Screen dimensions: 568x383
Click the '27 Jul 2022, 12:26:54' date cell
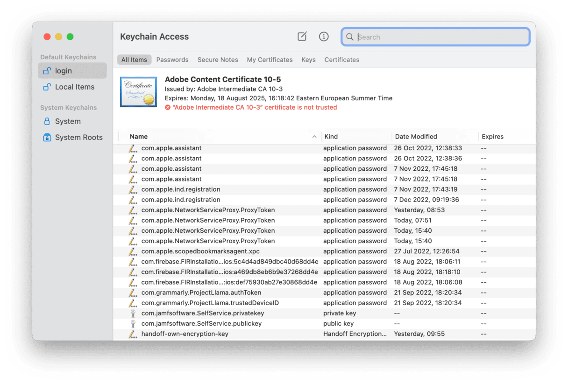coord(427,251)
